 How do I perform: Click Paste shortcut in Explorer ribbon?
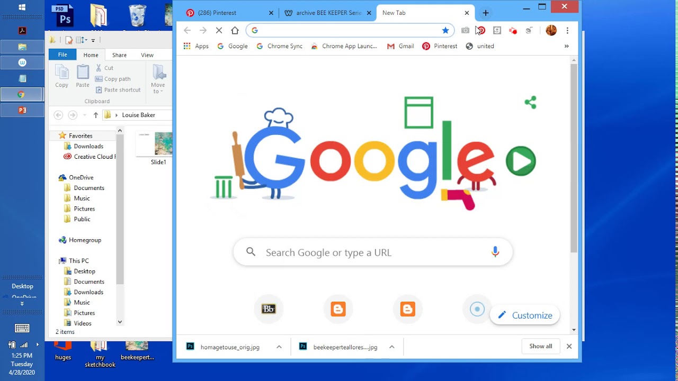tap(118, 90)
